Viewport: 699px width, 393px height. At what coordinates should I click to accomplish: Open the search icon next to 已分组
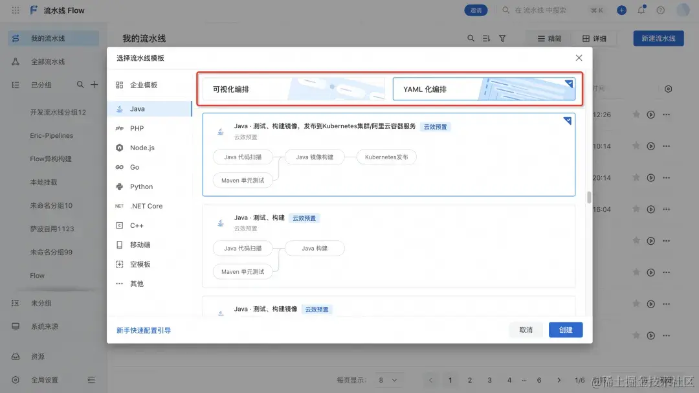[x=80, y=84]
